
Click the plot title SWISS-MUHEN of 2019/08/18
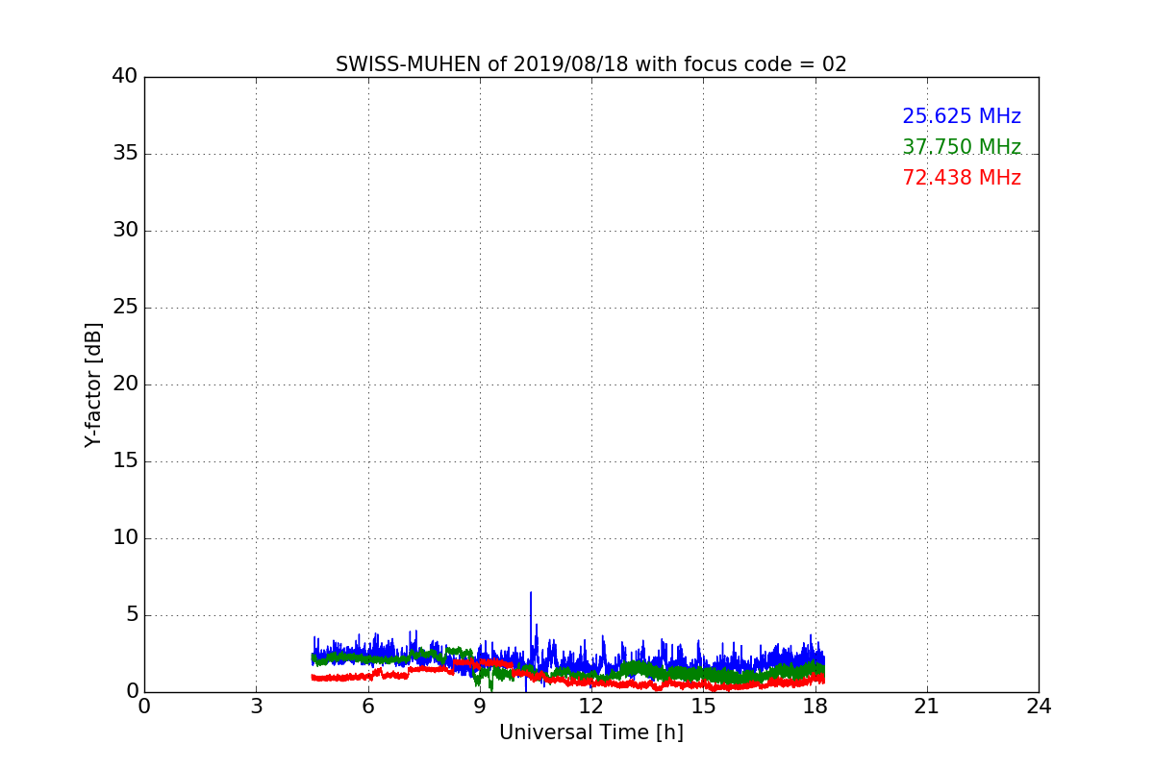tap(590, 64)
